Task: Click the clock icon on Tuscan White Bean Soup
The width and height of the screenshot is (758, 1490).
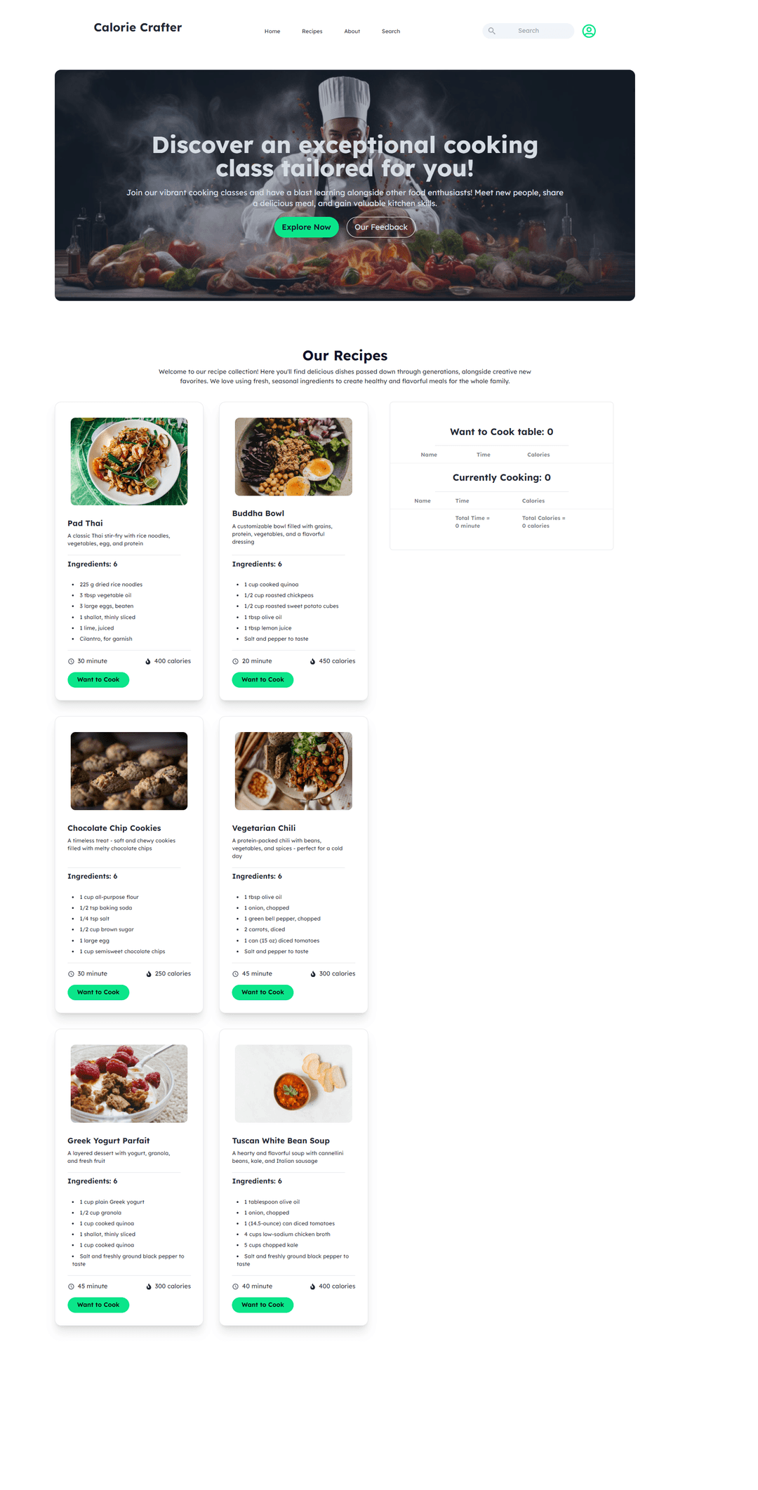Action: (235, 1286)
